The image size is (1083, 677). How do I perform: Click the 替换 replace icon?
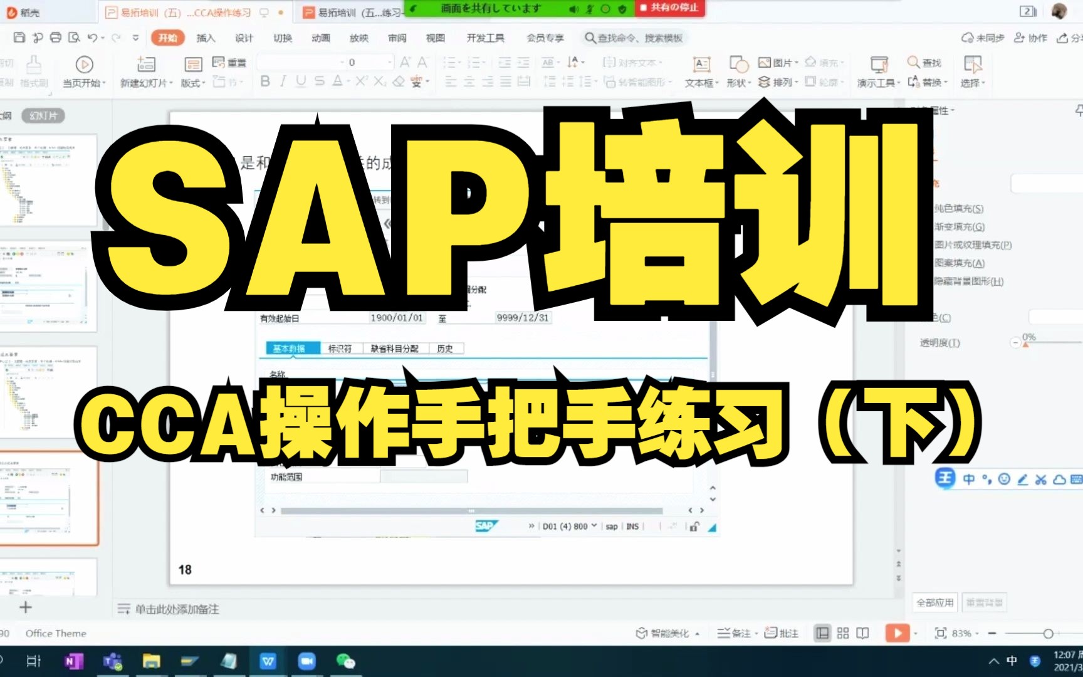tap(926, 81)
